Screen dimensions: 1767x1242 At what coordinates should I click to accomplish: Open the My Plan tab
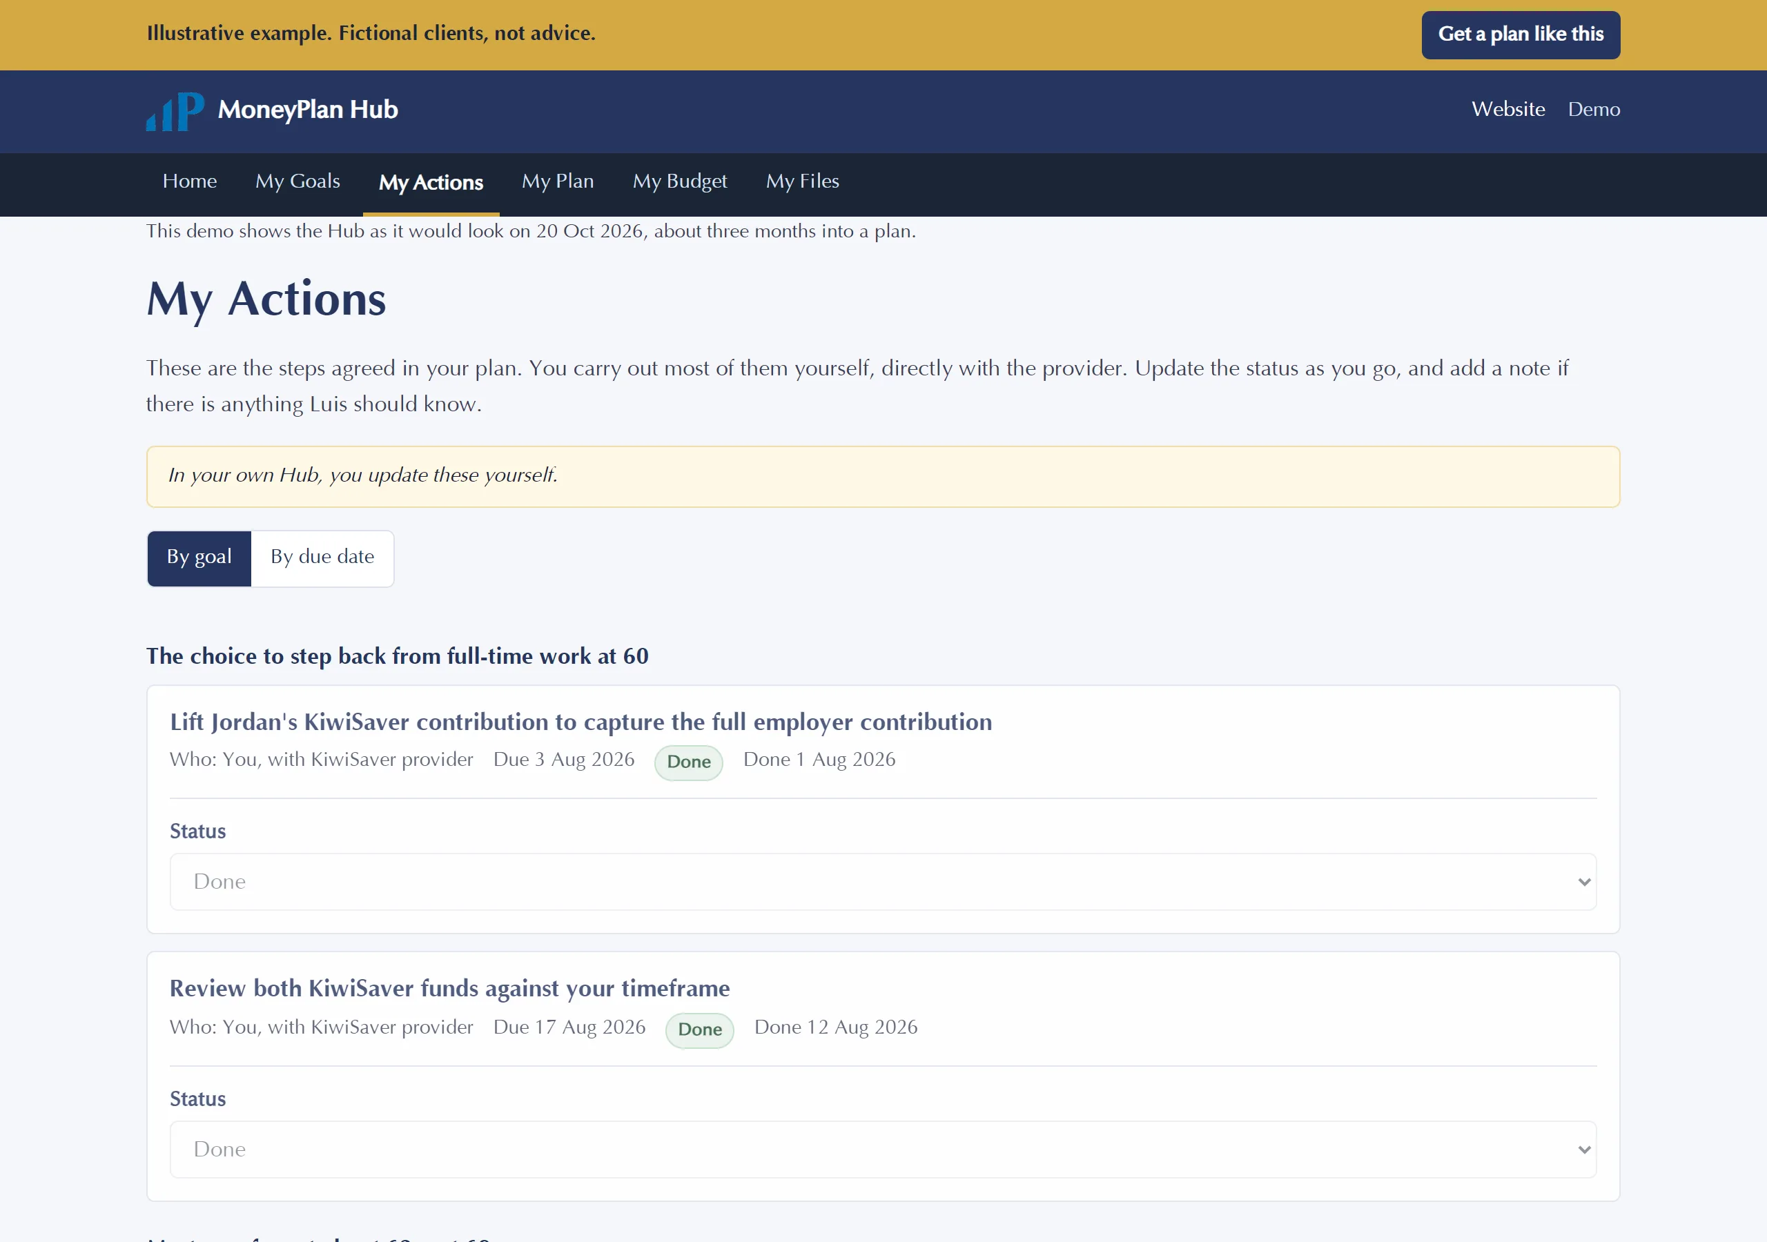pos(558,181)
